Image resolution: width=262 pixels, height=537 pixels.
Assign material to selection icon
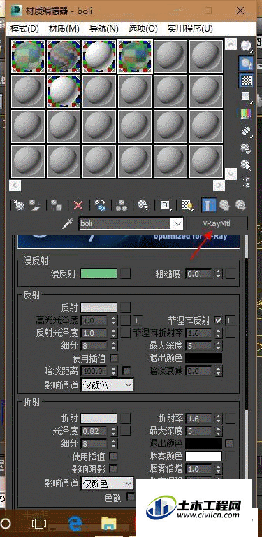click(57, 205)
